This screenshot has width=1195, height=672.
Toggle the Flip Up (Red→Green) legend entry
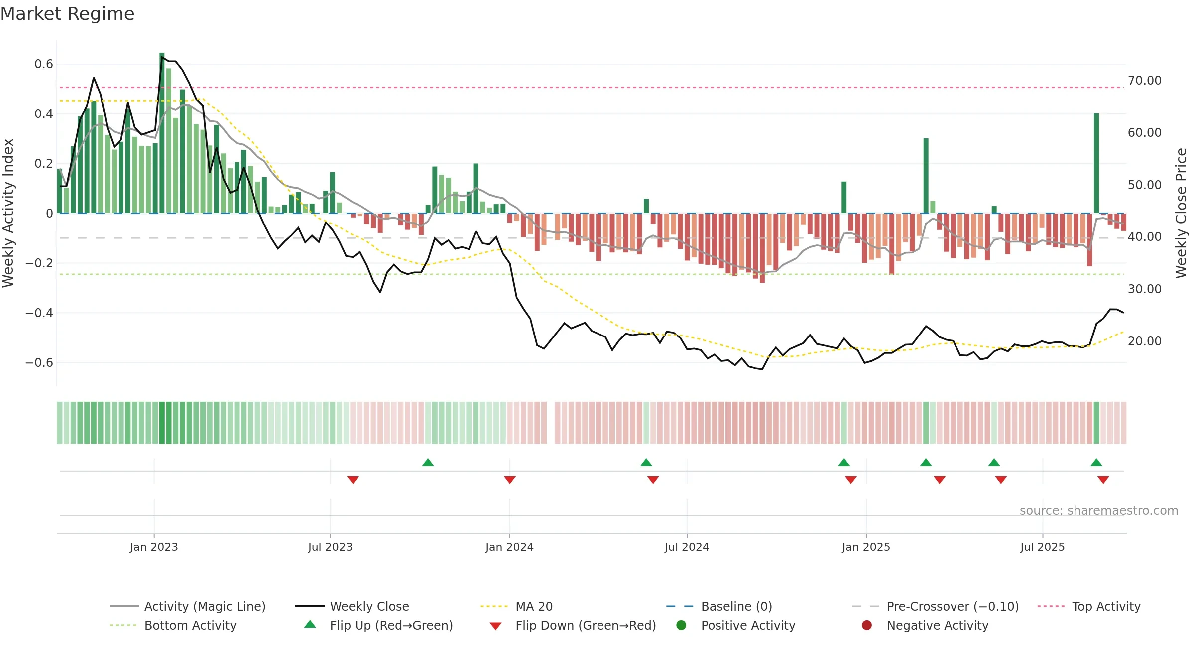pos(378,625)
